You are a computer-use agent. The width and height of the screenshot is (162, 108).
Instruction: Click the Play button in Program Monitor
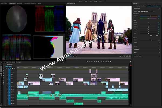click(x=99, y=62)
